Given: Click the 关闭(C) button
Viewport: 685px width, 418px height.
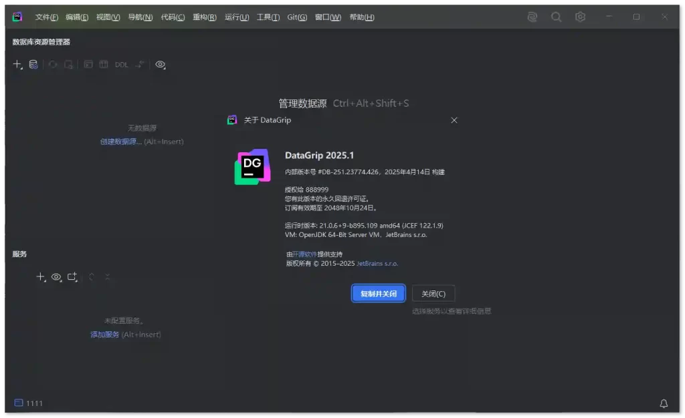Looking at the screenshot, I should 433,294.
